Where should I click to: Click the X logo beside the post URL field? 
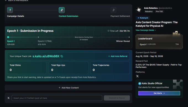[9, 98]
